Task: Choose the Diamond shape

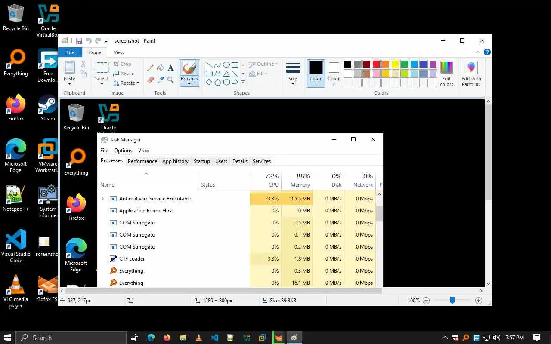Action: (x=209, y=82)
